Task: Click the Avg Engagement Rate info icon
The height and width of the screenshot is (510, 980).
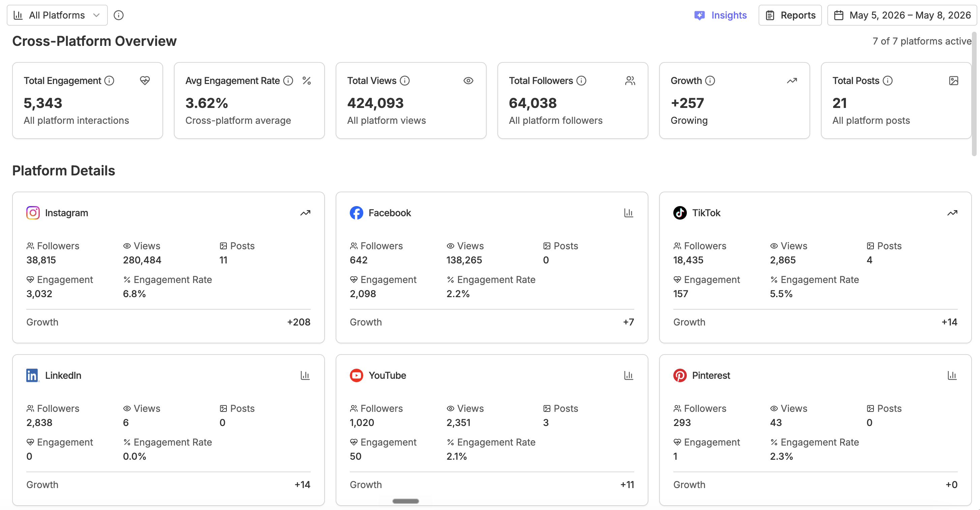Action: [288, 81]
